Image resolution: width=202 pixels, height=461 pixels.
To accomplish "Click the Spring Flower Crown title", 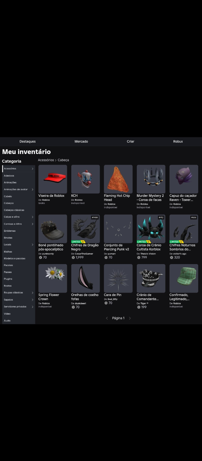I will [50, 297].
